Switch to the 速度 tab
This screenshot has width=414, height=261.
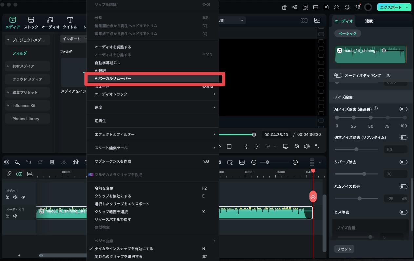[368, 21]
